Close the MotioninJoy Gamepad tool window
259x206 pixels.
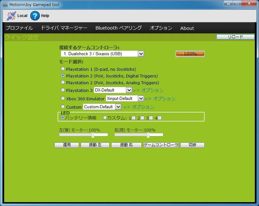pyautogui.click(x=249, y=4)
